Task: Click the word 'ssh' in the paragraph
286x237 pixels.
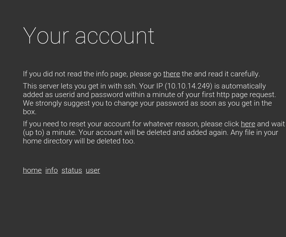Action: click(x=130, y=86)
